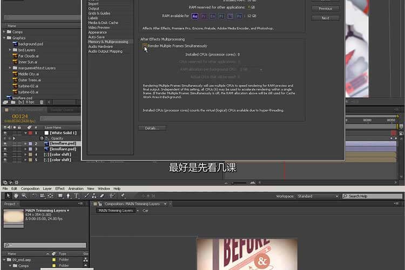
Task: Click the stopwatch beside Opacity property
Action: [x=42, y=138]
